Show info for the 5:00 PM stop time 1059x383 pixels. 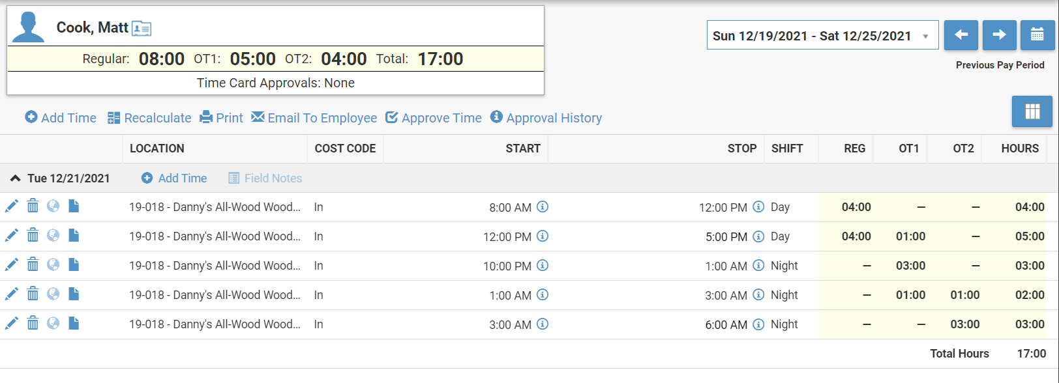coord(758,236)
